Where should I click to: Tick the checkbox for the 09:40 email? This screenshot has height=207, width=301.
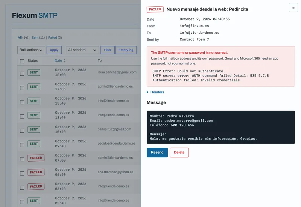(x=22, y=145)
